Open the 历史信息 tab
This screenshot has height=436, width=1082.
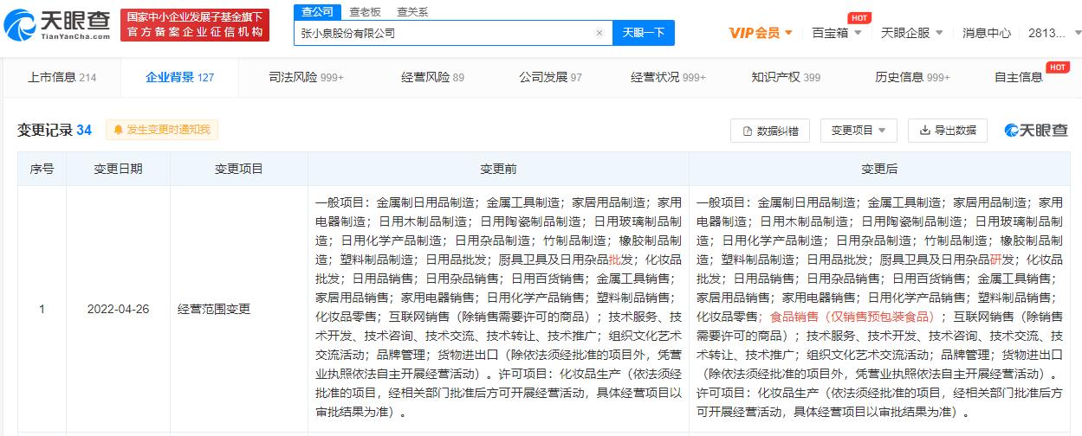(x=912, y=77)
